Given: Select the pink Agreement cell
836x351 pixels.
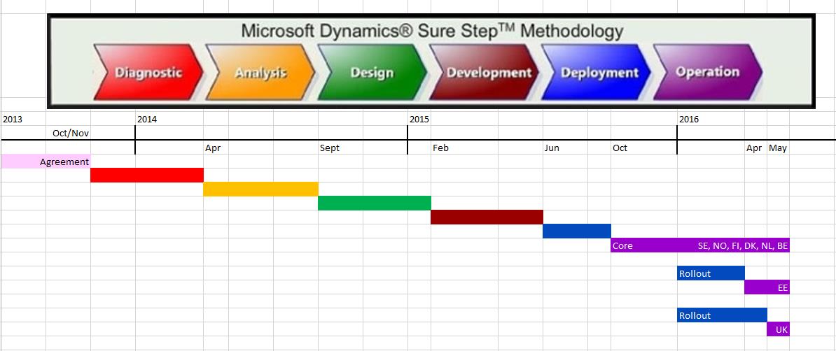Looking at the screenshot, I should pos(46,162).
